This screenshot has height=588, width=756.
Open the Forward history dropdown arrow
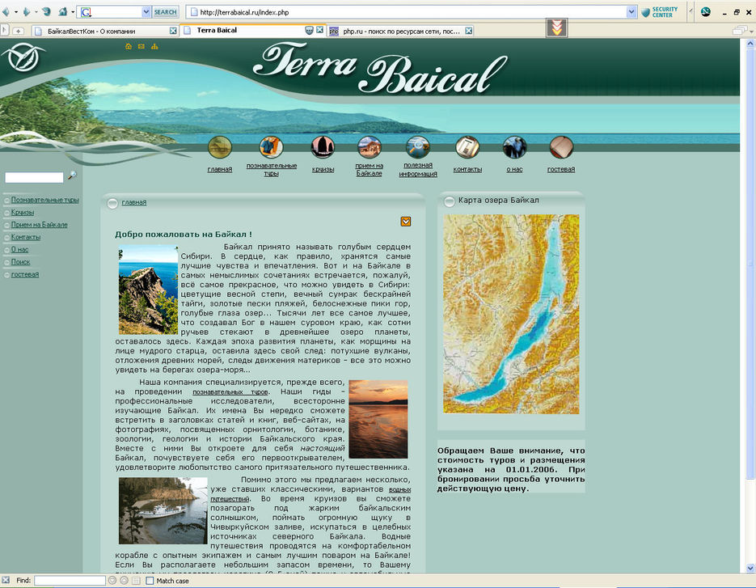[36, 12]
